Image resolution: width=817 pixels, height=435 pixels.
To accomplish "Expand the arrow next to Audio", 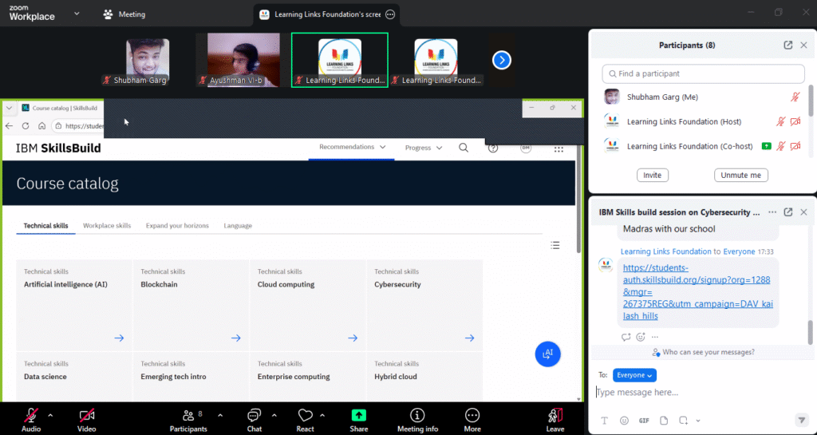I will coord(50,415).
